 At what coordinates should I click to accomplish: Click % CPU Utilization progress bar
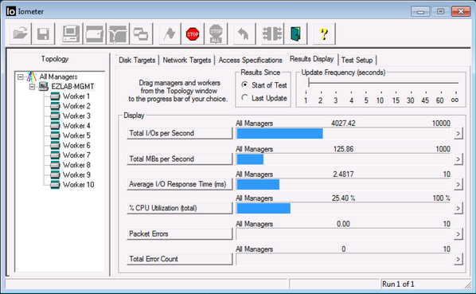tap(343, 209)
